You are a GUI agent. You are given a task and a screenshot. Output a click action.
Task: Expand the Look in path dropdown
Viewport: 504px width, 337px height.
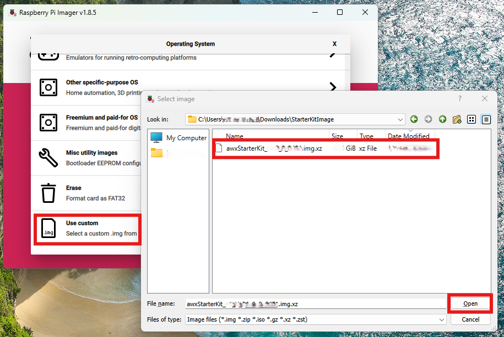pos(400,119)
